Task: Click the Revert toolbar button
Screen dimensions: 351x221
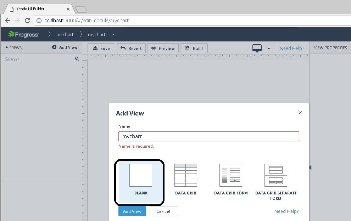Action: (x=131, y=48)
